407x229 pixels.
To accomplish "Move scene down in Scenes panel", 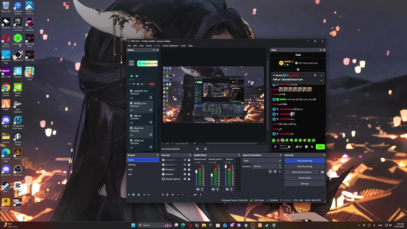I will (x=148, y=195).
